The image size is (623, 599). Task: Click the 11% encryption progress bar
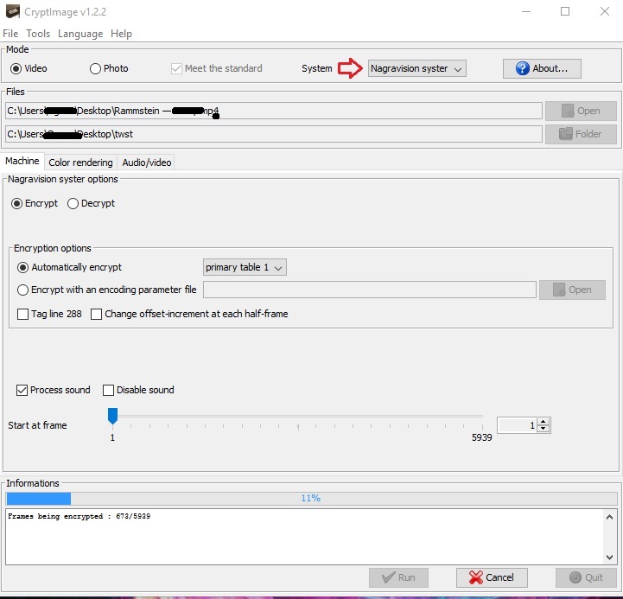click(311, 498)
